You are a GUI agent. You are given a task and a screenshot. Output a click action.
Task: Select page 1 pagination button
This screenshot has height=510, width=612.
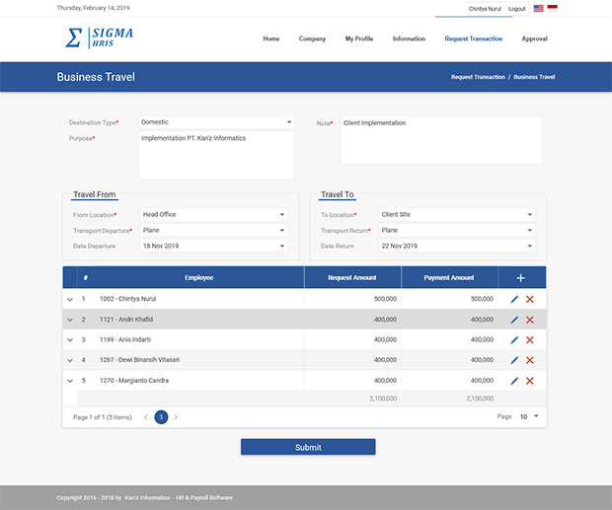click(x=161, y=417)
